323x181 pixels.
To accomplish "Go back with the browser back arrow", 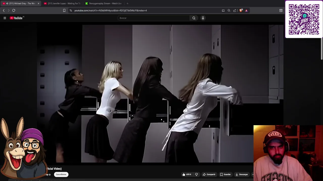I will point(4,10).
